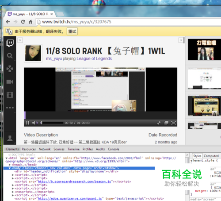Click the 重试 retry translation button
This screenshot has width=221, height=201.
coord(72,31)
